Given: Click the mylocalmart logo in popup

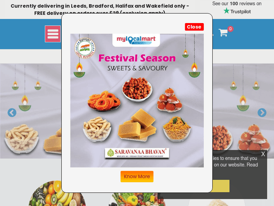Looking at the screenshot, I should (136, 40).
